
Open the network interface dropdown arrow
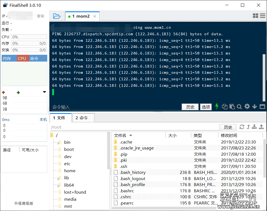45,92
